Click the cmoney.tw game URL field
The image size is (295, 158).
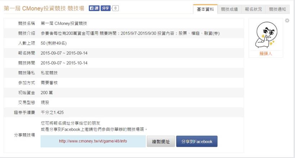93,141
